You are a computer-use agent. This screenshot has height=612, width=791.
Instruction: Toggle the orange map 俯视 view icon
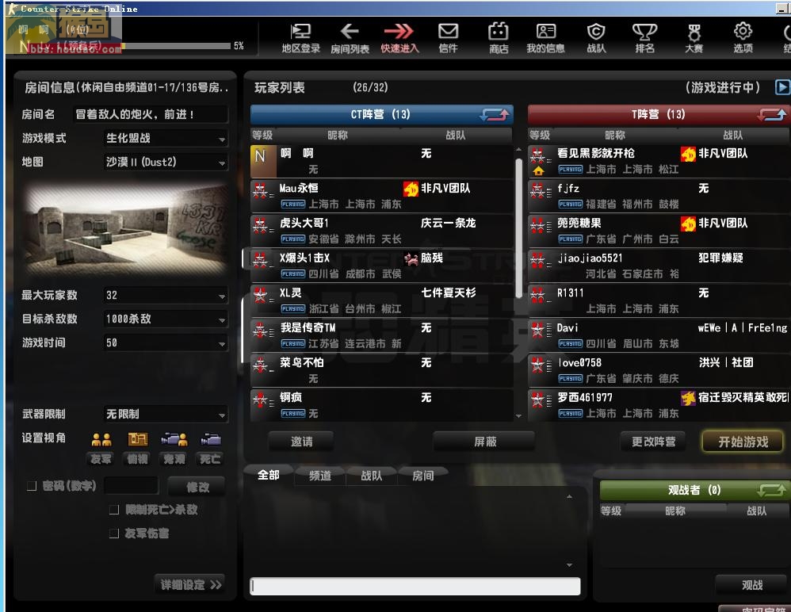[x=138, y=440]
